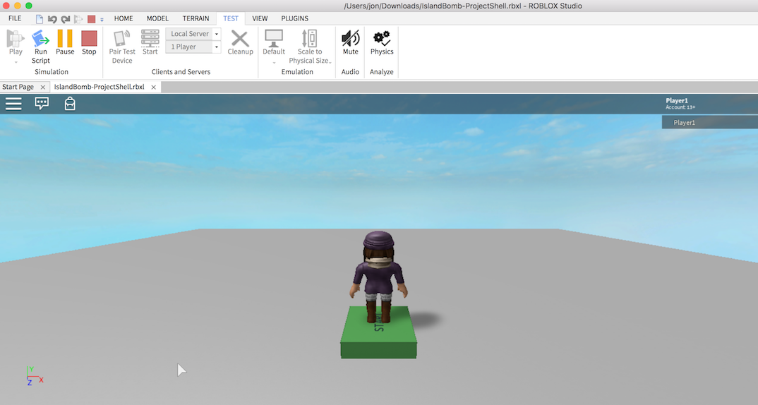Open the FILE menu
The width and height of the screenshot is (758, 405).
(x=15, y=18)
